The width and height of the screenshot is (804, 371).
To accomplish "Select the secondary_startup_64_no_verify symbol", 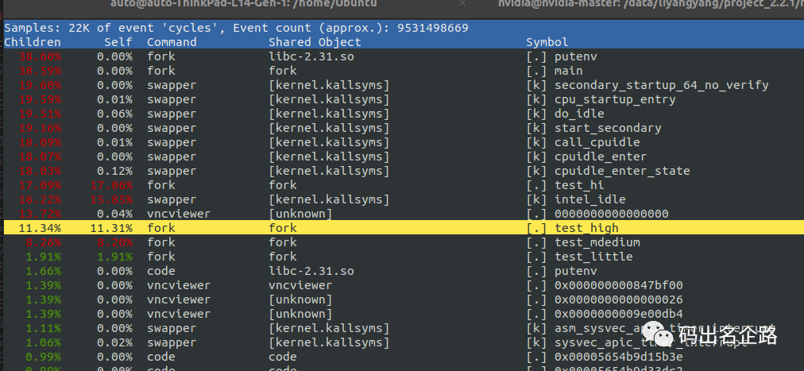I will [662, 85].
